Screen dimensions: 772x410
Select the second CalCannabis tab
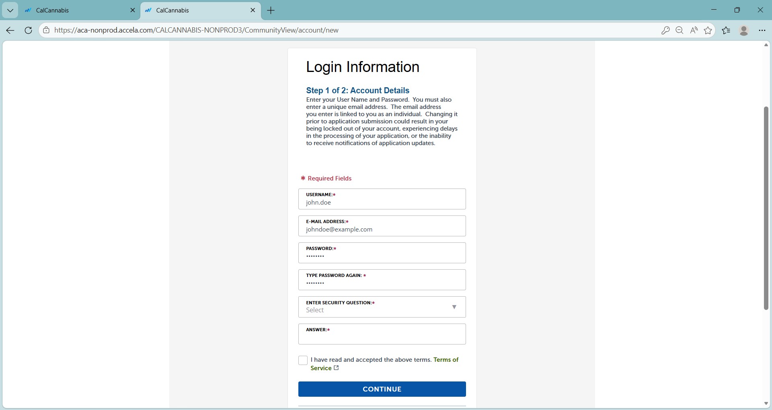pyautogui.click(x=200, y=10)
